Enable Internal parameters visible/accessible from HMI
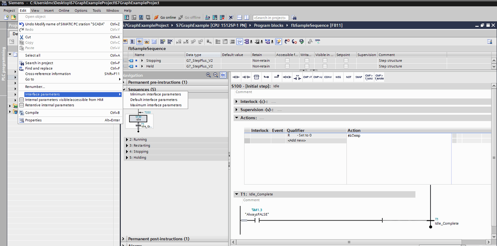Screen dimensions: 497x246 (x=22, y=100)
